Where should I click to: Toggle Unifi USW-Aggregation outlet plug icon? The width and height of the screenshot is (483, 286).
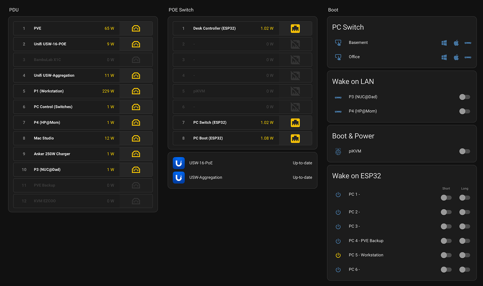point(136,75)
